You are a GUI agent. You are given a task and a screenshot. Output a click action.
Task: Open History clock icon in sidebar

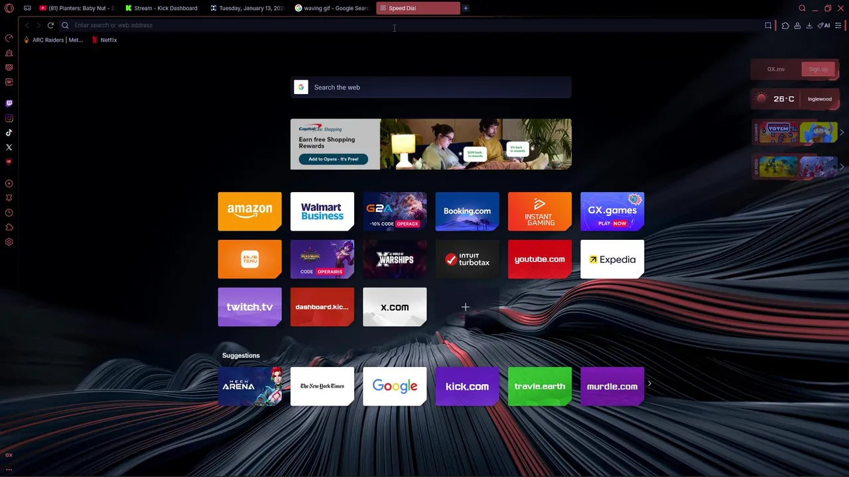pos(9,213)
